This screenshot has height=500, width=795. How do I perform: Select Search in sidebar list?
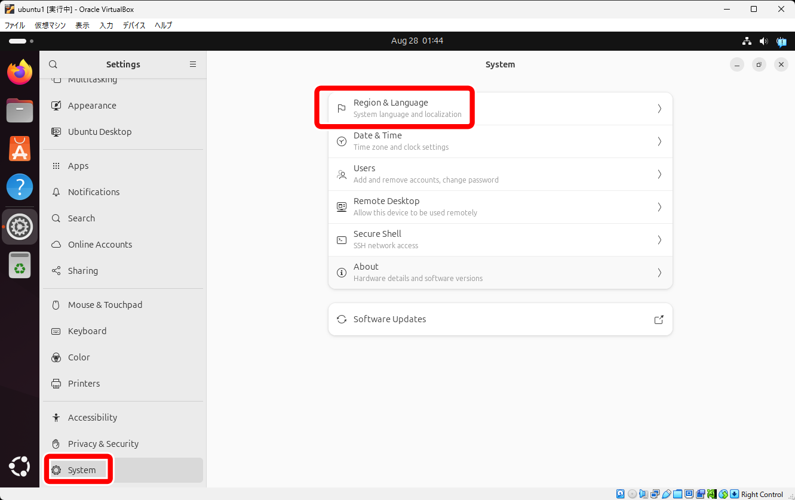click(123, 218)
